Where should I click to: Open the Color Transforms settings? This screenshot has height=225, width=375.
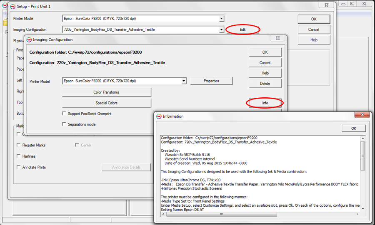coord(106,92)
